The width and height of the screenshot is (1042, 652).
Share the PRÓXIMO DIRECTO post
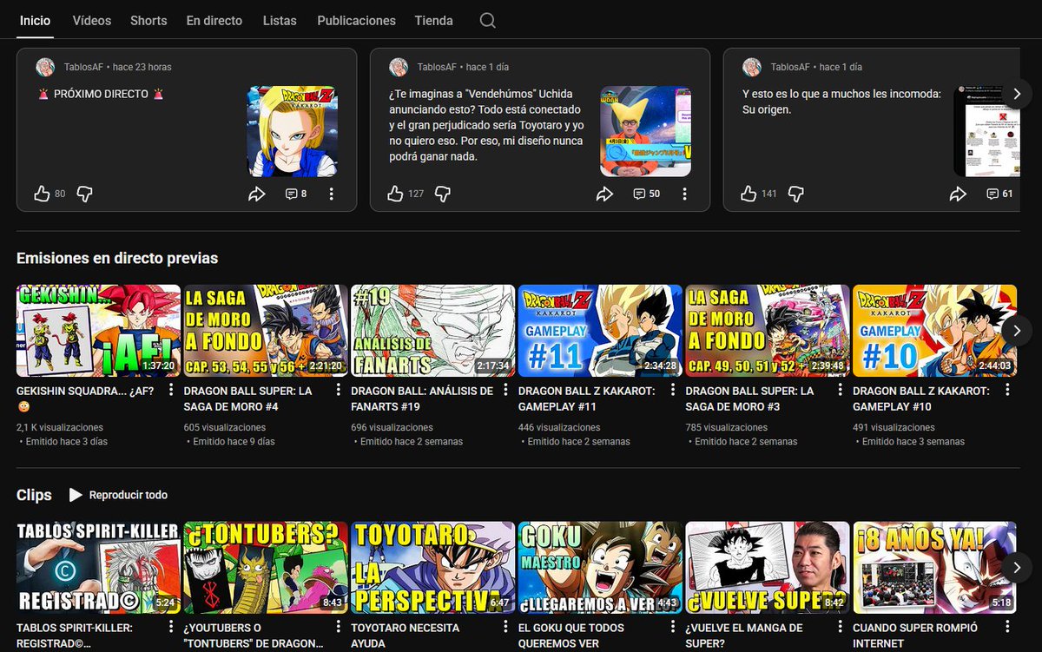(x=256, y=194)
